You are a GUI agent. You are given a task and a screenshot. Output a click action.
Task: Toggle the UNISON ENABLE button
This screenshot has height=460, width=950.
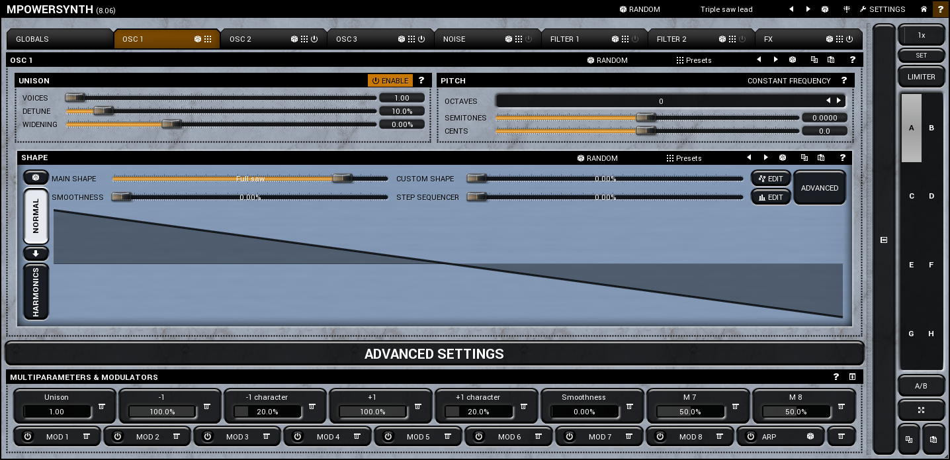point(390,80)
